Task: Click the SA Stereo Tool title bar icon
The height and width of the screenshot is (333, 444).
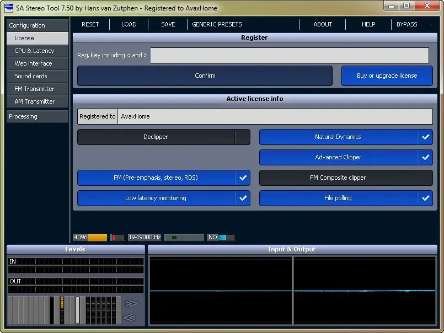Action: click(9, 8)
